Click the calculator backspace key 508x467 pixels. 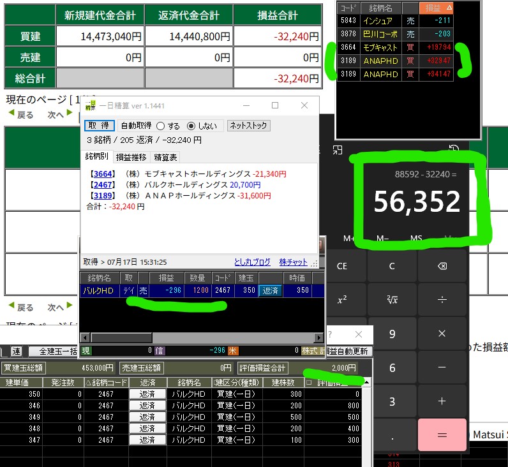pos(442,266)
